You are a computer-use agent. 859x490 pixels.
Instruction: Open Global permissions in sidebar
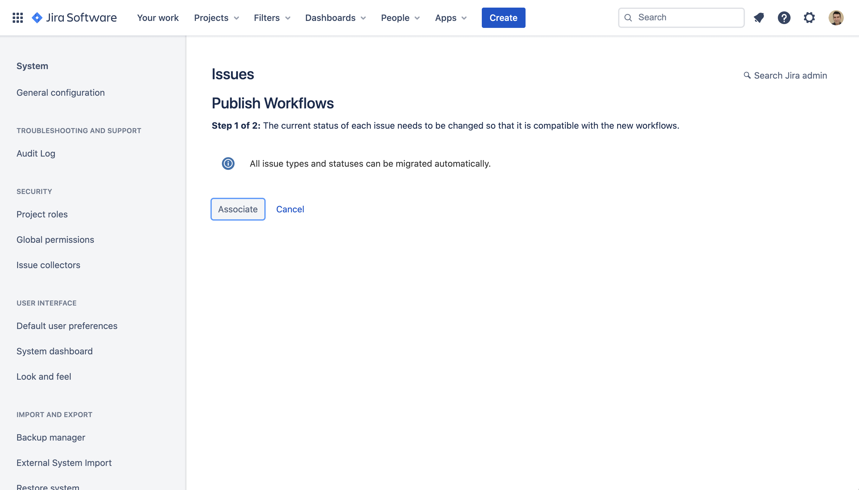tap(55, 240)
